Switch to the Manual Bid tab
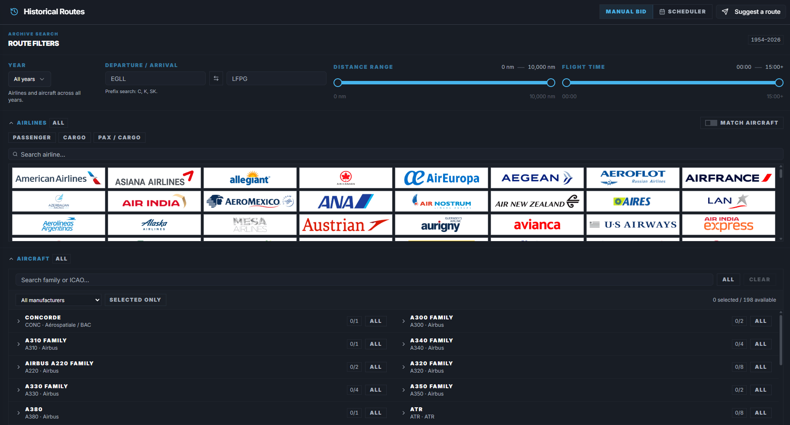The width and height of the screenshot is (790, 425). pyautogui.click(x=626, y=12)
